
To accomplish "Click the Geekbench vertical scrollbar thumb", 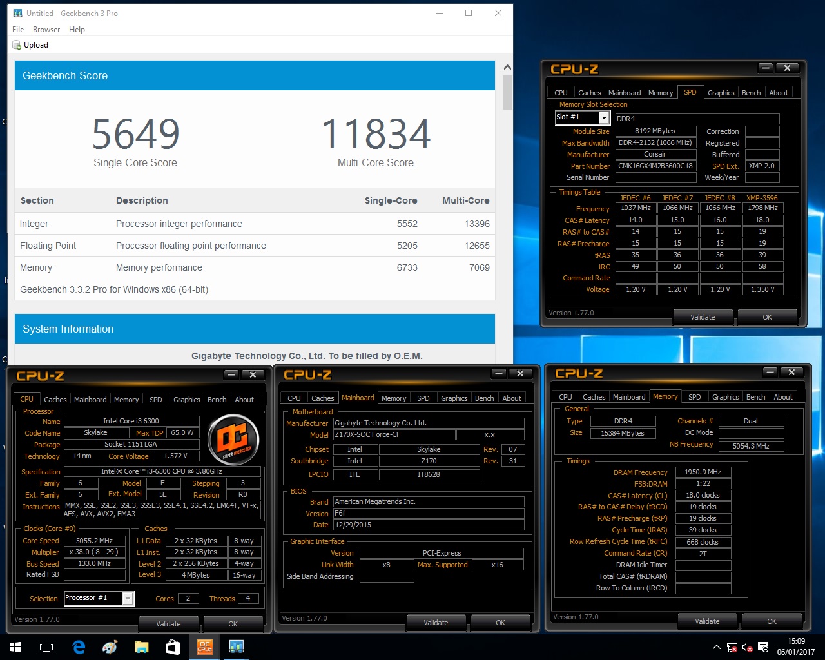I will click(x=507, y=93).
